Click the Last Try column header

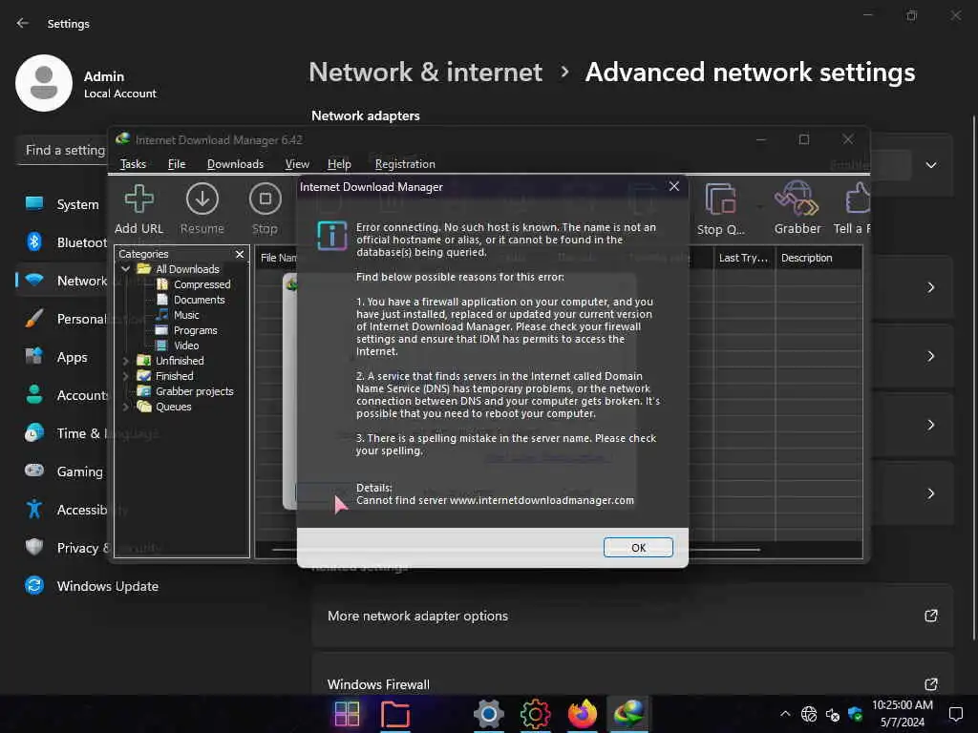point(743,258)
